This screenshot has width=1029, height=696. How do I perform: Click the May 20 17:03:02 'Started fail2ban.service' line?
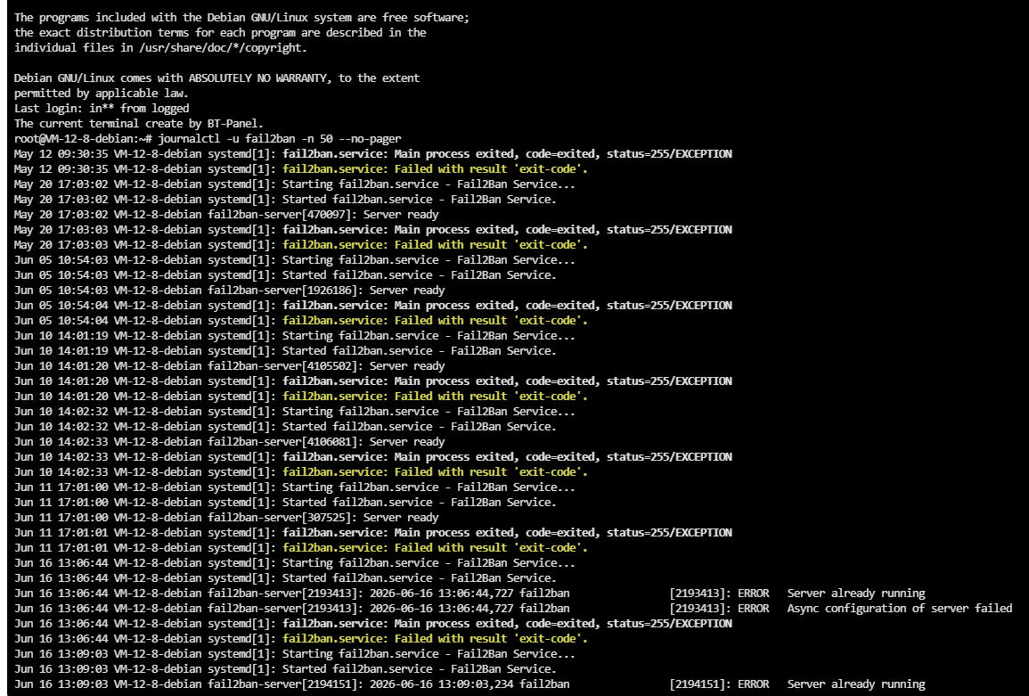point(285,199)
